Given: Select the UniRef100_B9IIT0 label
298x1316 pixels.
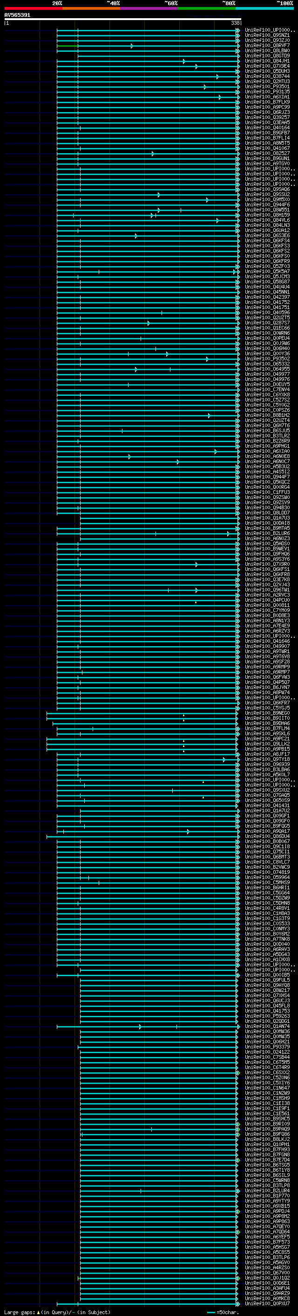Looking at the screenshot, I should (x=267, y=718).
